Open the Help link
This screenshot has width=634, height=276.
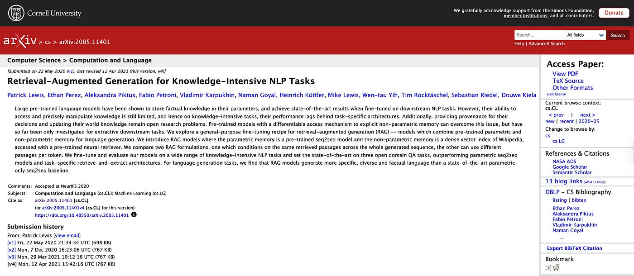coord(519,43)
